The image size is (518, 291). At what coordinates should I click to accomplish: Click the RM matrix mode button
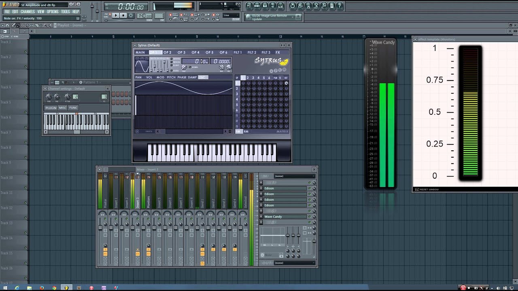point(246,131)
